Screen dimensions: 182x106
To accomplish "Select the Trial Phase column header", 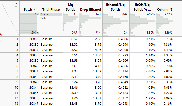I will coord(51,9).
